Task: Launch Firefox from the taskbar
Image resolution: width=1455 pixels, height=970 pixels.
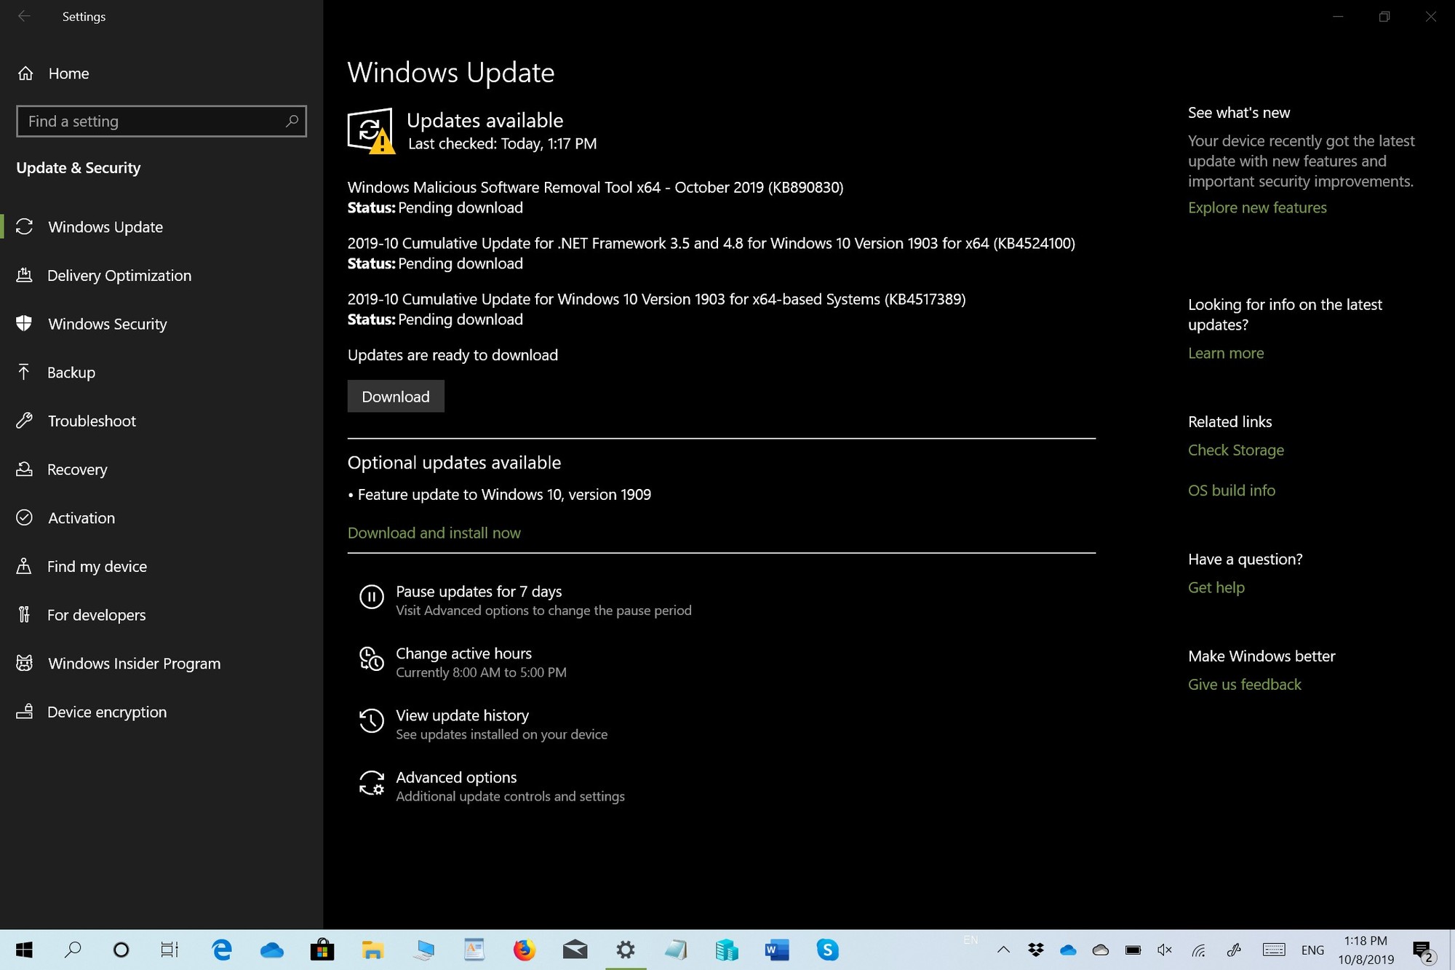Action: pyautogui.click(x=525, y=950)
